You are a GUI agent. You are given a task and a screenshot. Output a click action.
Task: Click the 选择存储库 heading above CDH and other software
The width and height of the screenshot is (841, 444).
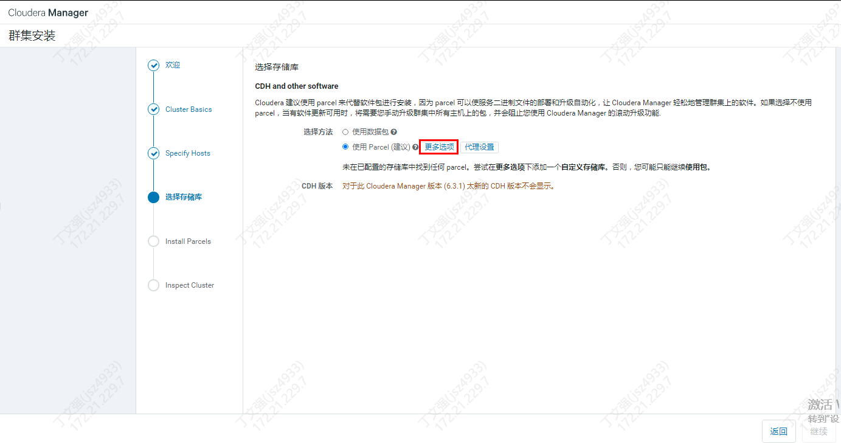(277, 67)
